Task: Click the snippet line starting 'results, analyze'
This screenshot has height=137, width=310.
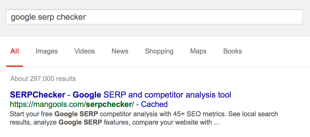Action: (115, 122)
